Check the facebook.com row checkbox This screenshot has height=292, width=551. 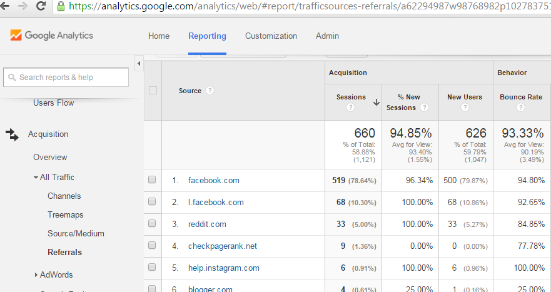tap(152, 180)
